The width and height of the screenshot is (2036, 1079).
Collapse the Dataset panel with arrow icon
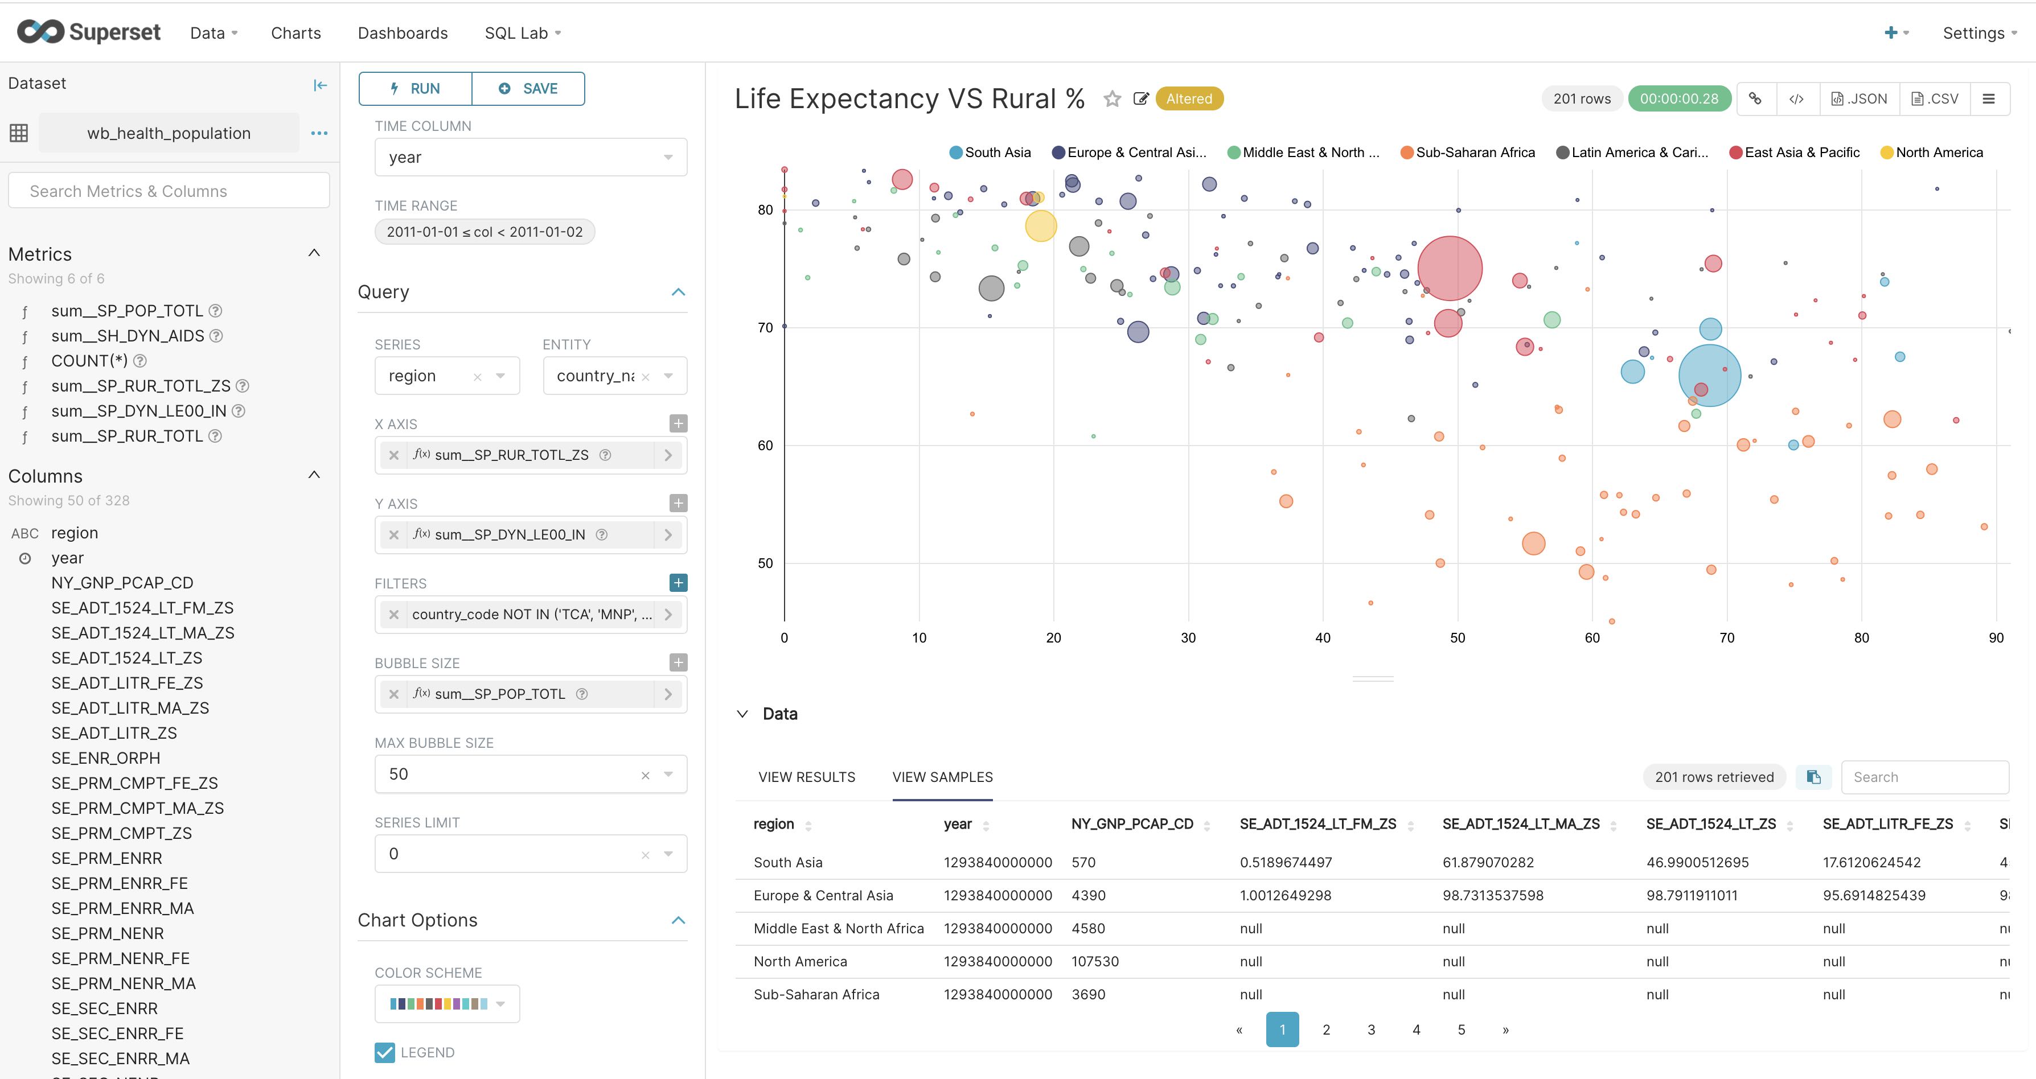coord(320,85)
